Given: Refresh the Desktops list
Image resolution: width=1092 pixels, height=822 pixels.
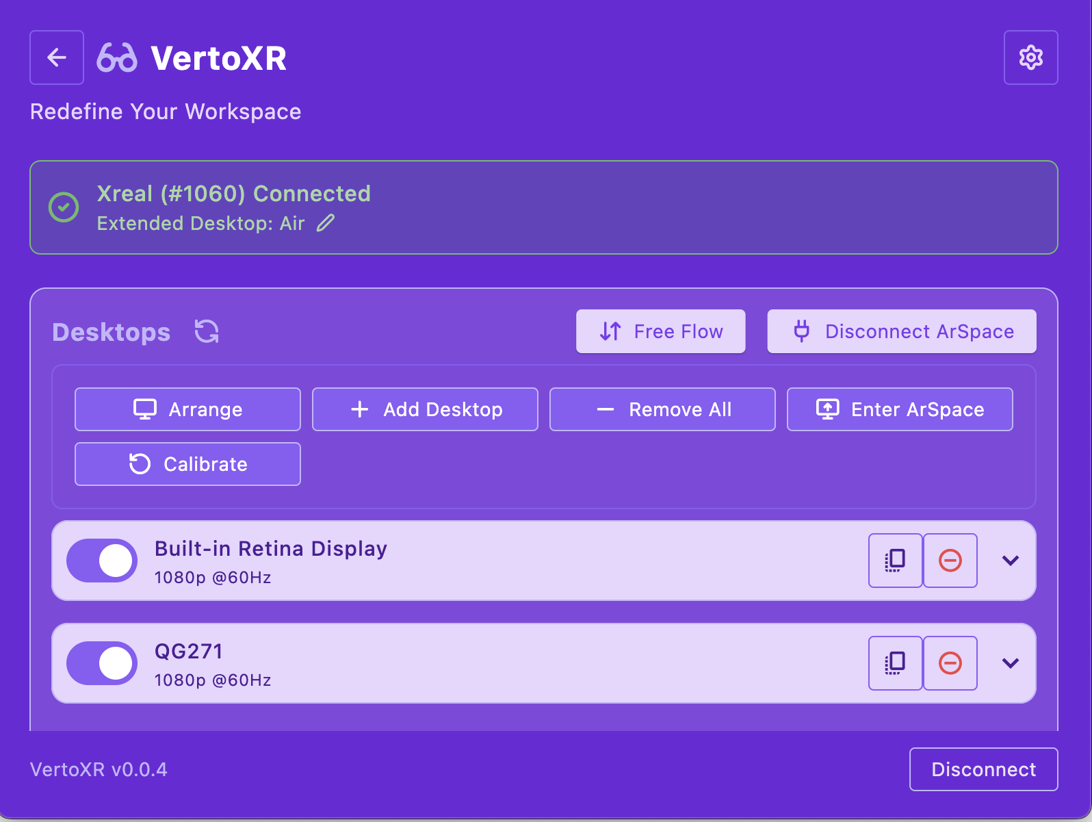Looking at the screenshot, I should point(207,331).
